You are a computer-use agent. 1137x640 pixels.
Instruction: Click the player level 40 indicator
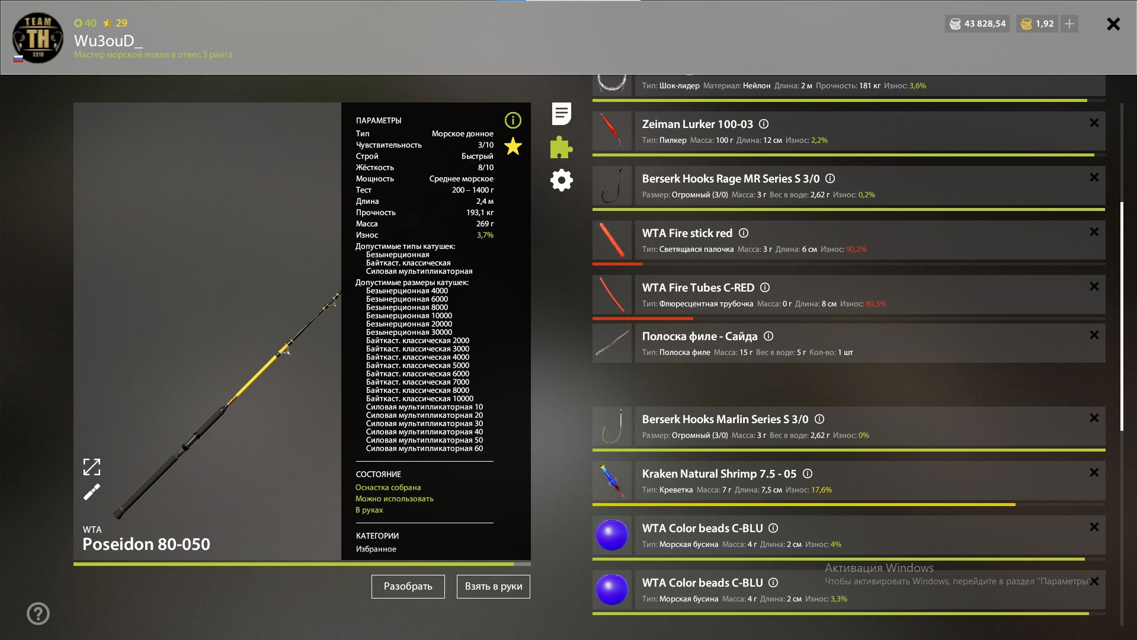tap(85, 23)
